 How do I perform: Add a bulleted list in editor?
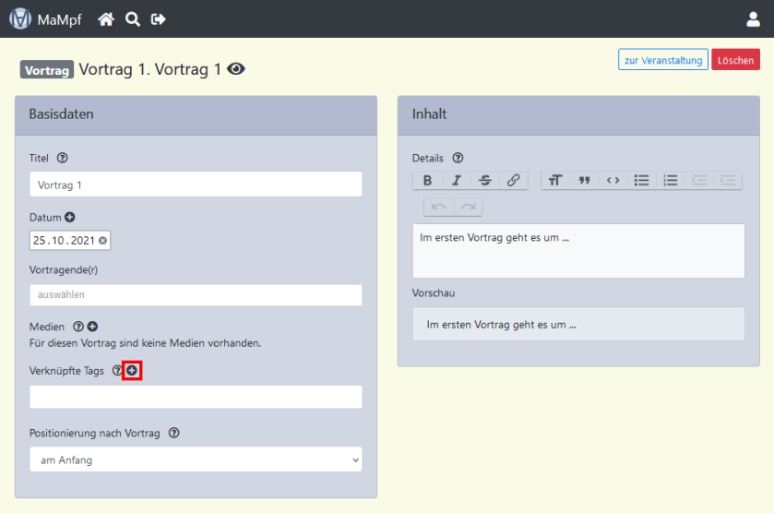click(641, 181)
